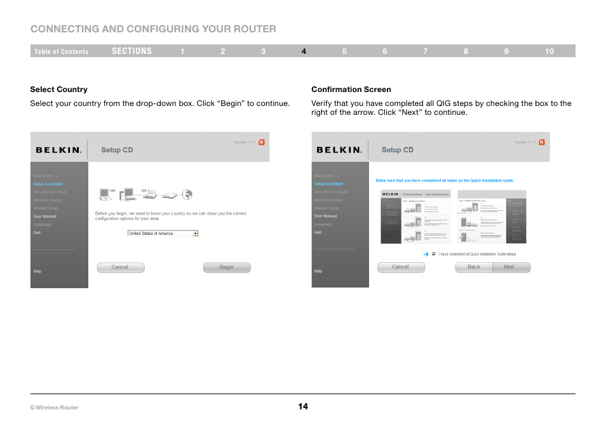606x424 pixels.
Task: Click the desktop computer icon in the diagram
Action: pos(128,195)
